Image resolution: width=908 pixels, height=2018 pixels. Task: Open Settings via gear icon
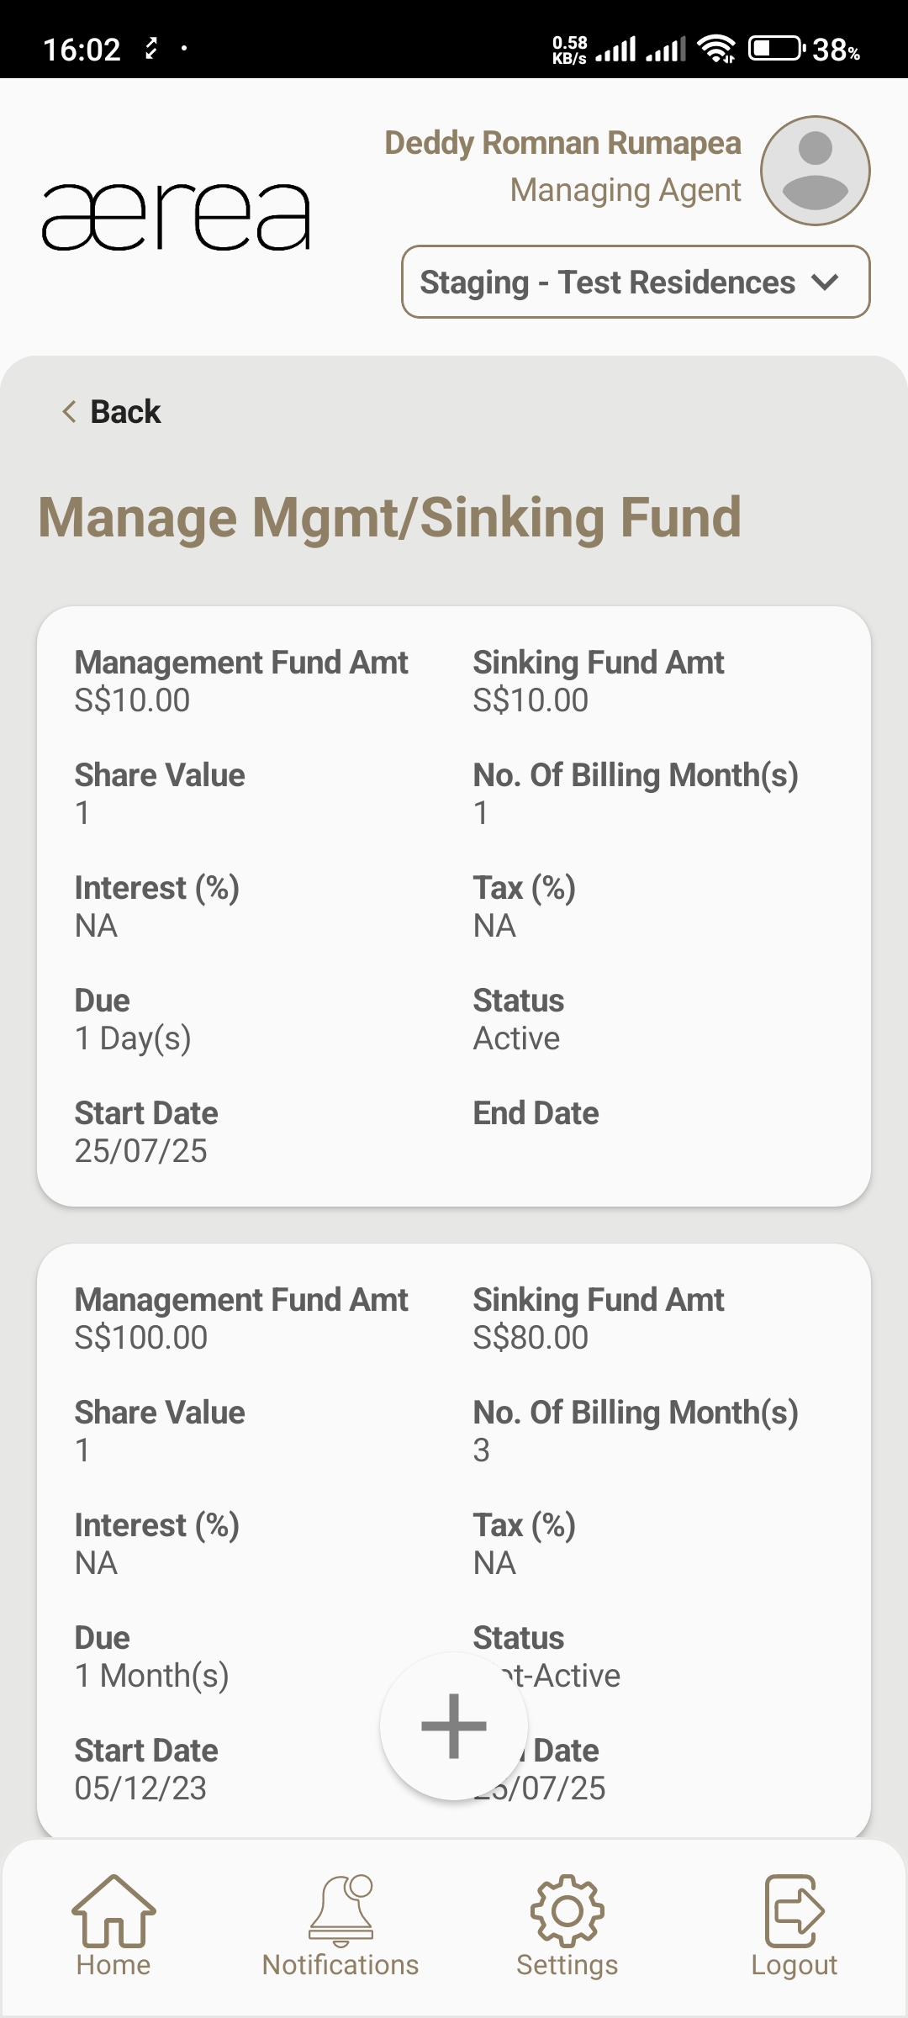[x=567, y=1910]
